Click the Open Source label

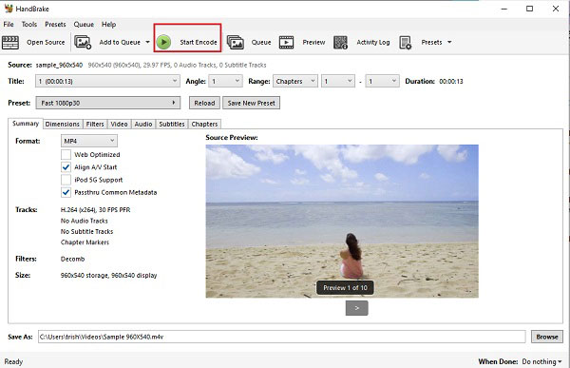46,42
